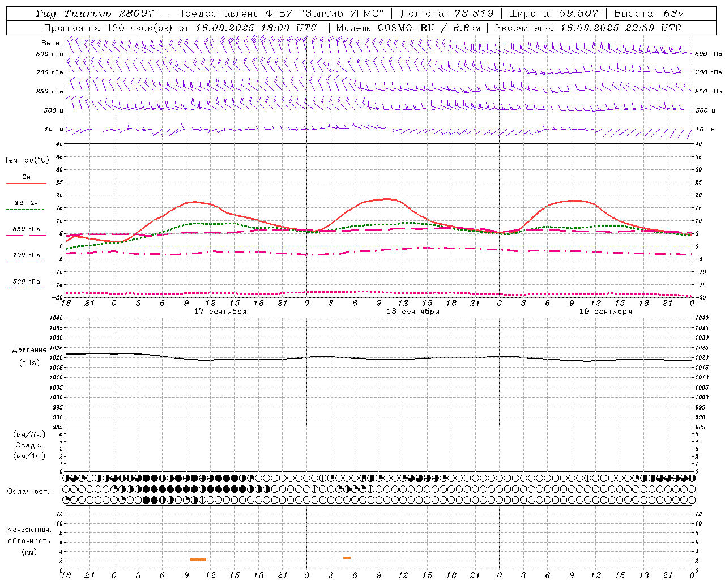This screenshot has height=580, width=725.
Task: Click the 18 сентября date label
Action: 413,312
